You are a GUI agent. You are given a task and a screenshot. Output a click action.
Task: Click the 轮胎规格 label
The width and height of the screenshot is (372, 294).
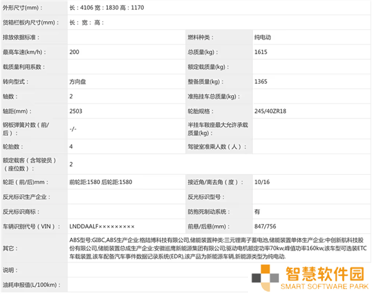pyautogui.click(x=200, y=111)
